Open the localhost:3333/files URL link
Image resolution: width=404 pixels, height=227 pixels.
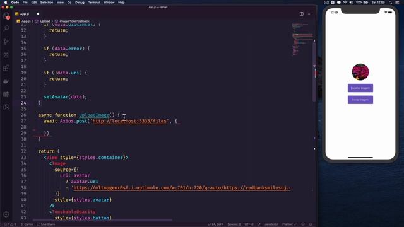[x=129, y=121]
